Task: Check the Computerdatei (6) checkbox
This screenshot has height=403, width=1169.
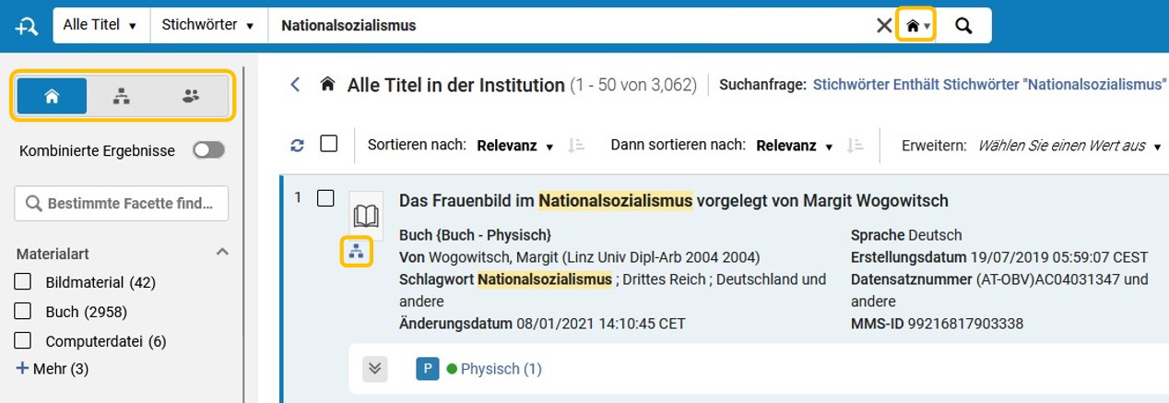Action: click(x=23, y=341)
